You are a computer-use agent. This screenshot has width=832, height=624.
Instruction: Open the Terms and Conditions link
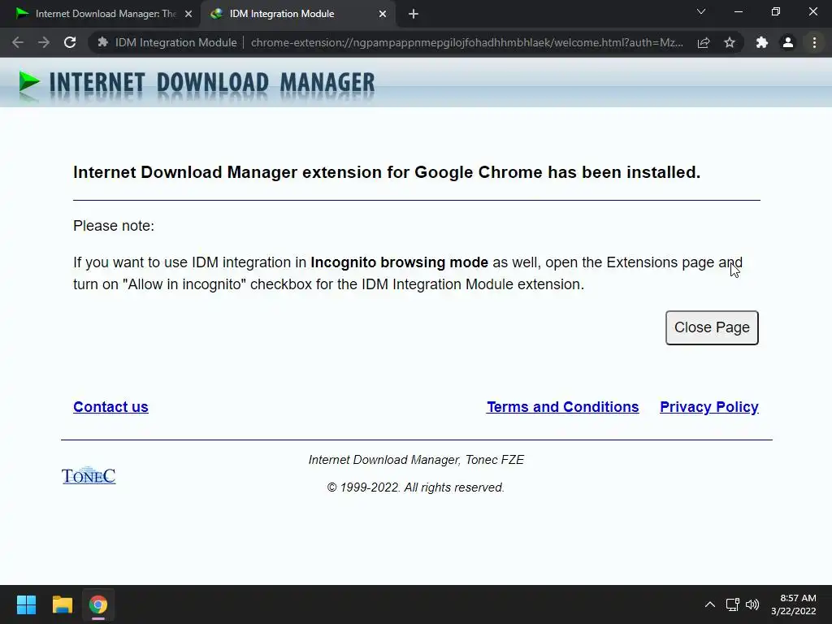(x=562, y=407)
